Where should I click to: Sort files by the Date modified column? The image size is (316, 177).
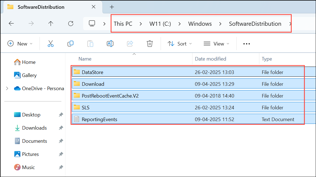pos(210,59)
